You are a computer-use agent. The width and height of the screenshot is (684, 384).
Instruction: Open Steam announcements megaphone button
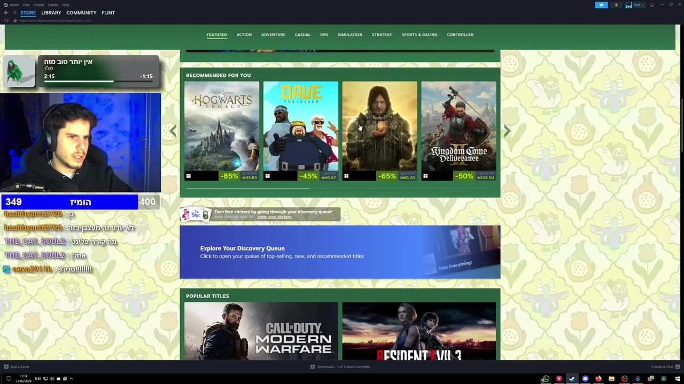601,5
